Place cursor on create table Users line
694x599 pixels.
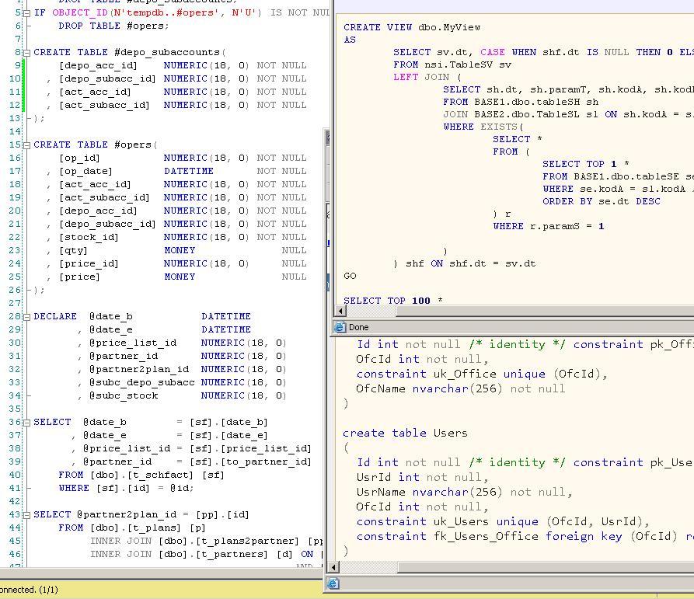coord(405,433)
